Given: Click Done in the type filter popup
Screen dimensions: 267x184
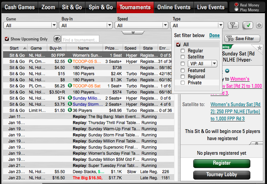Looking at the screenshot, I should 214,35.
